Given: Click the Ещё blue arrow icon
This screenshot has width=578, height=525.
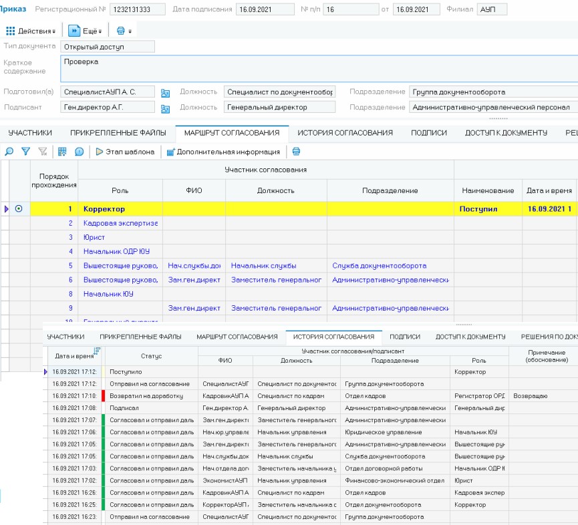Looking at the screenshot, I should (x=74, y=31).
